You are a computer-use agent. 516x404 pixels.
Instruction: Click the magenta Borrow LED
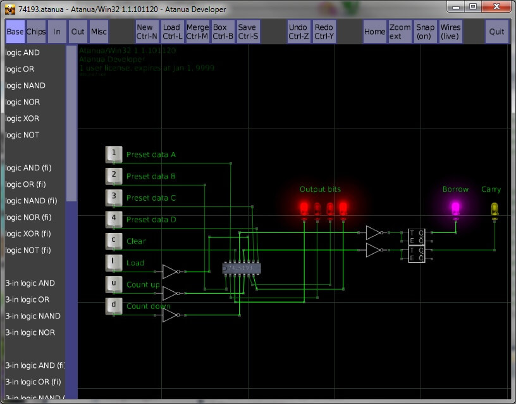[x=455, y=207]
